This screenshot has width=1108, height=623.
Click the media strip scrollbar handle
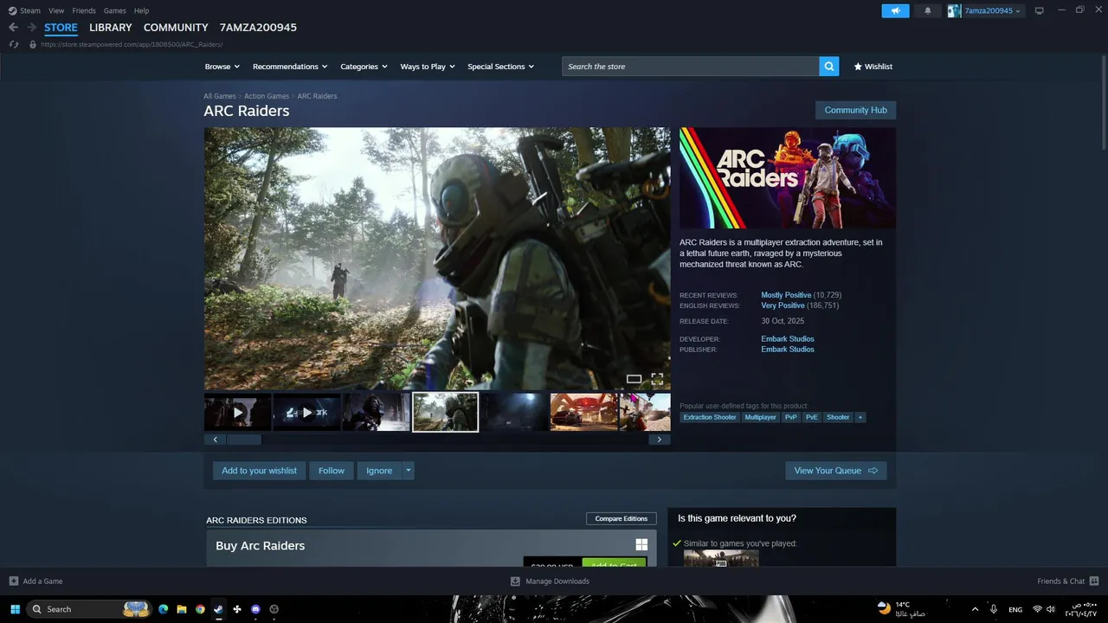pos(244,440)
